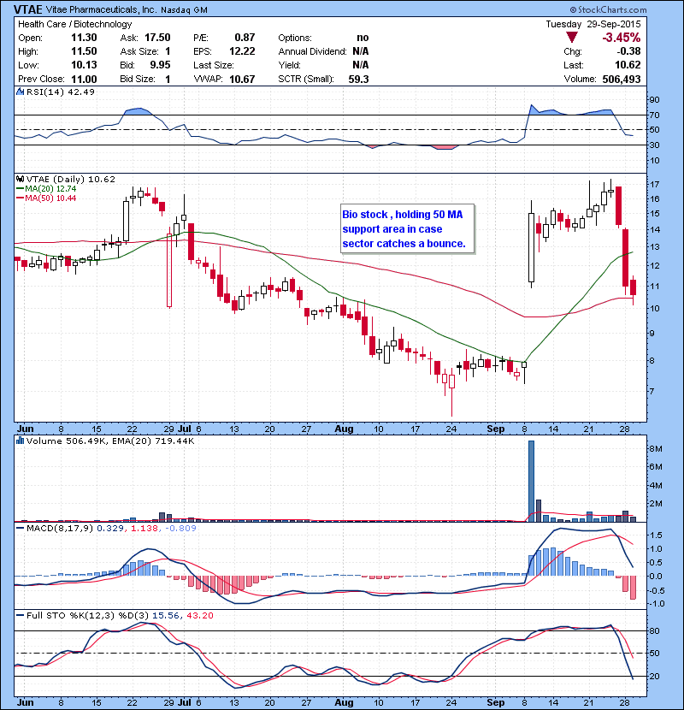Click the Nasdaq GM exchange label
This screenshot has width=684, height=710.
(x=184, y=10)
